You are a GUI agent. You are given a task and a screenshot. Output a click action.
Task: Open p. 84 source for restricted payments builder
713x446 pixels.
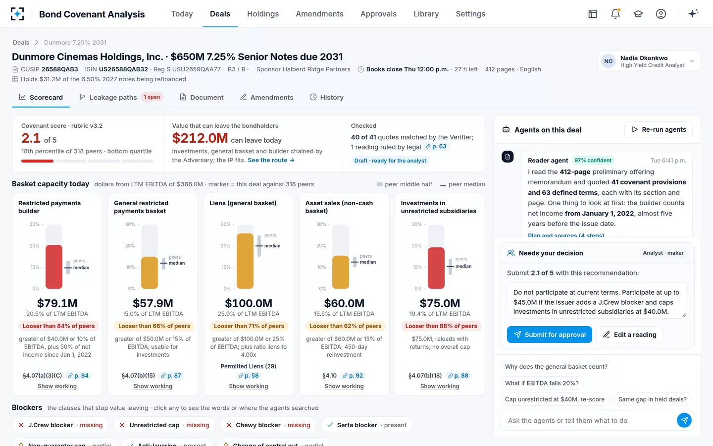(x=78, y=376)
